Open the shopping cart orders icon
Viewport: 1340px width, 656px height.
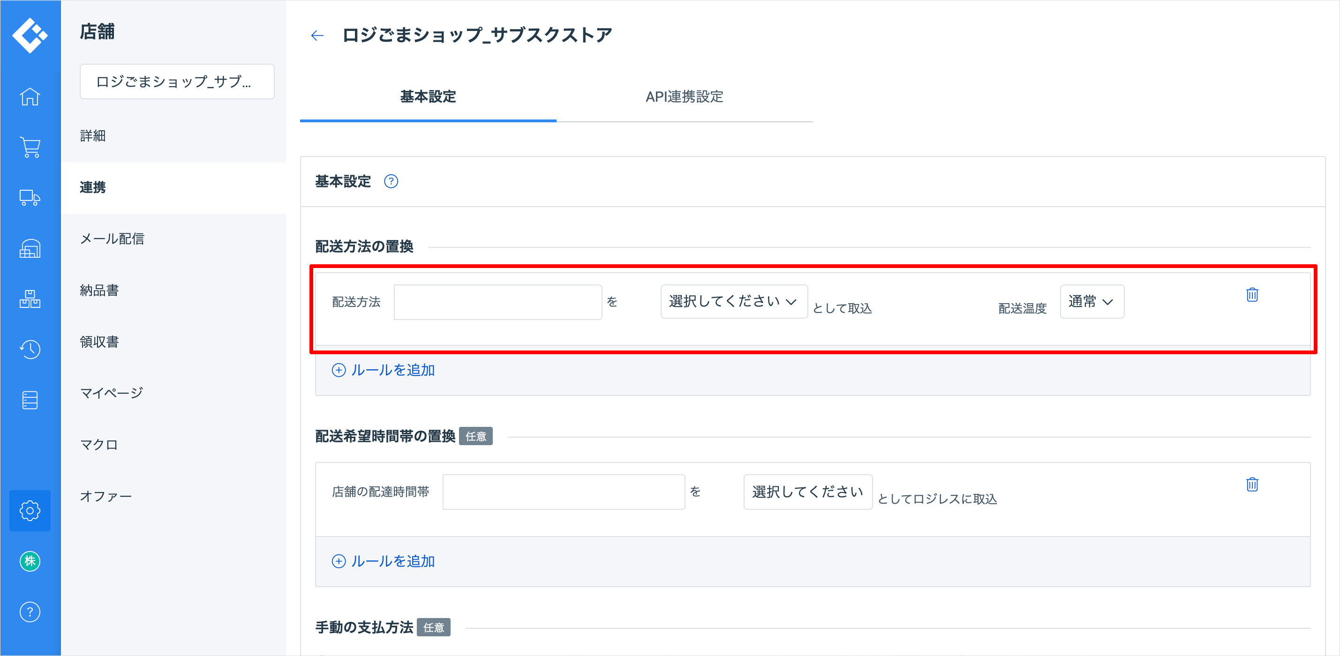[x=30, y=147]
